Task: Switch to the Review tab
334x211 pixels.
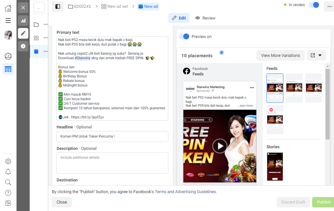Action: pos(205,18)
